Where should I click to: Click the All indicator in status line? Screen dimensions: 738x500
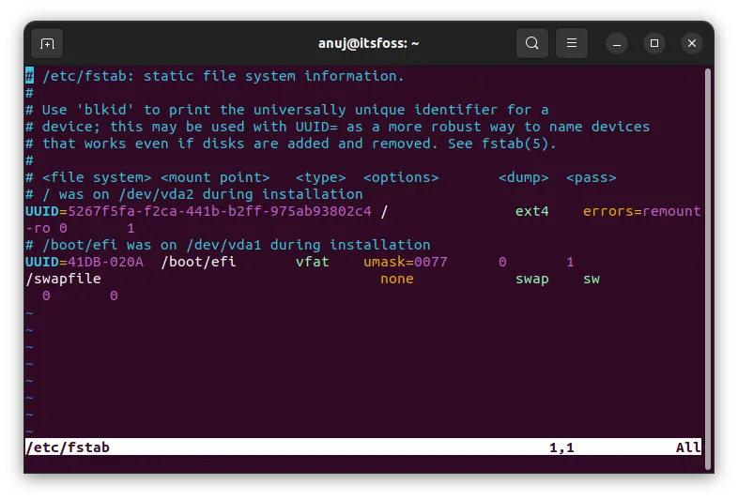tap(687, 447)
